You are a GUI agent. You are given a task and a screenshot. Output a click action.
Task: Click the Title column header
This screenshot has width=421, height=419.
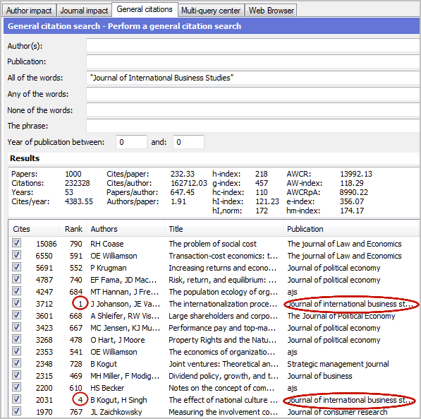pos(224,229)
